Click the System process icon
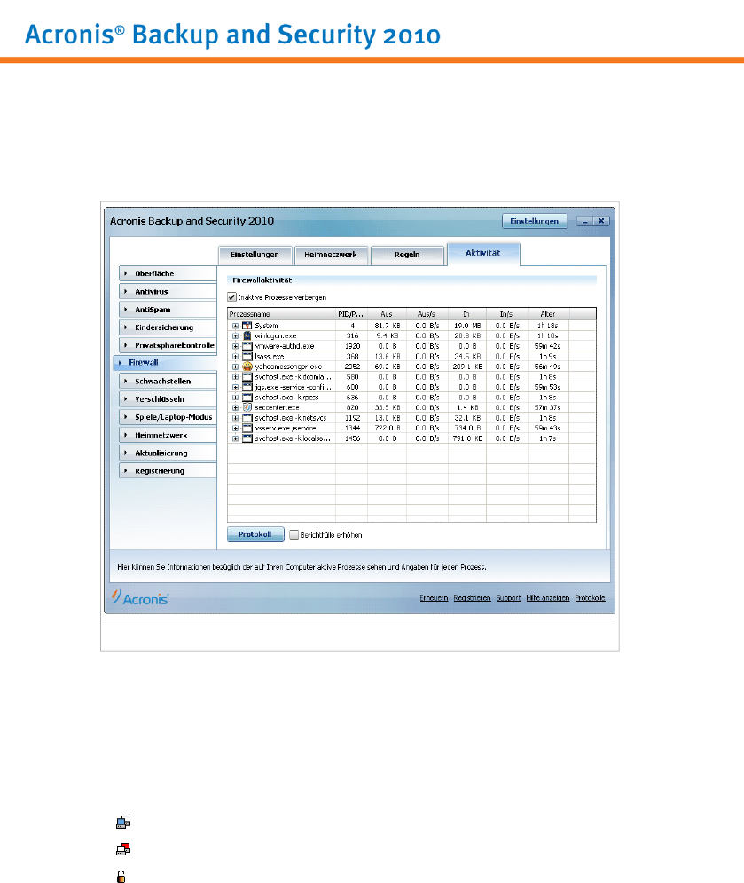Image resolution: width=744 pixels, height=883 pixels. [247, 326]
